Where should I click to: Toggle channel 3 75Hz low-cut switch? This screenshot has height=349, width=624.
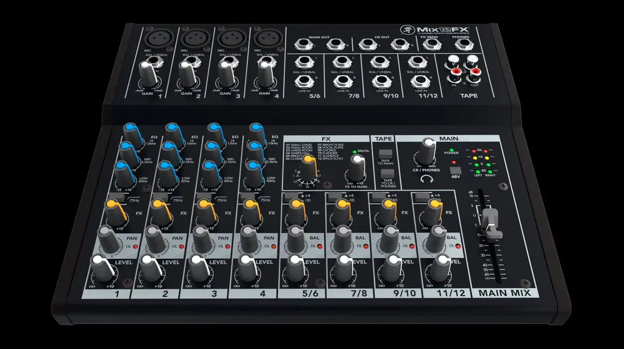204,196
